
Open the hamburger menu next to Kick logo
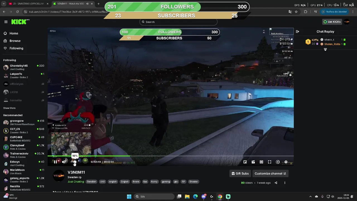point(6,22)
